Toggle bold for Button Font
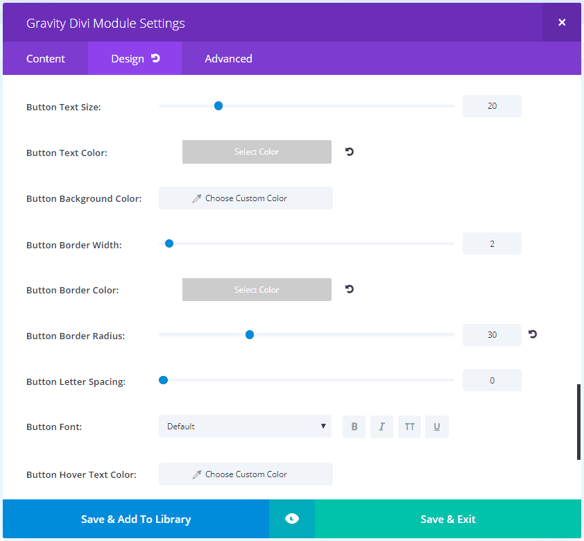Viewport: 584px width, 541px height. click(354, 427)
